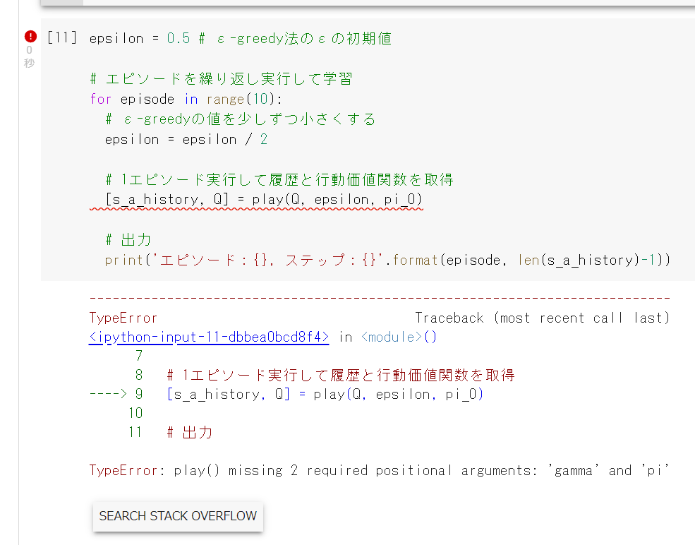Click line number 11 in the traceback
The width and height of the screenshot is (695, 545).
tap(135, 432)
